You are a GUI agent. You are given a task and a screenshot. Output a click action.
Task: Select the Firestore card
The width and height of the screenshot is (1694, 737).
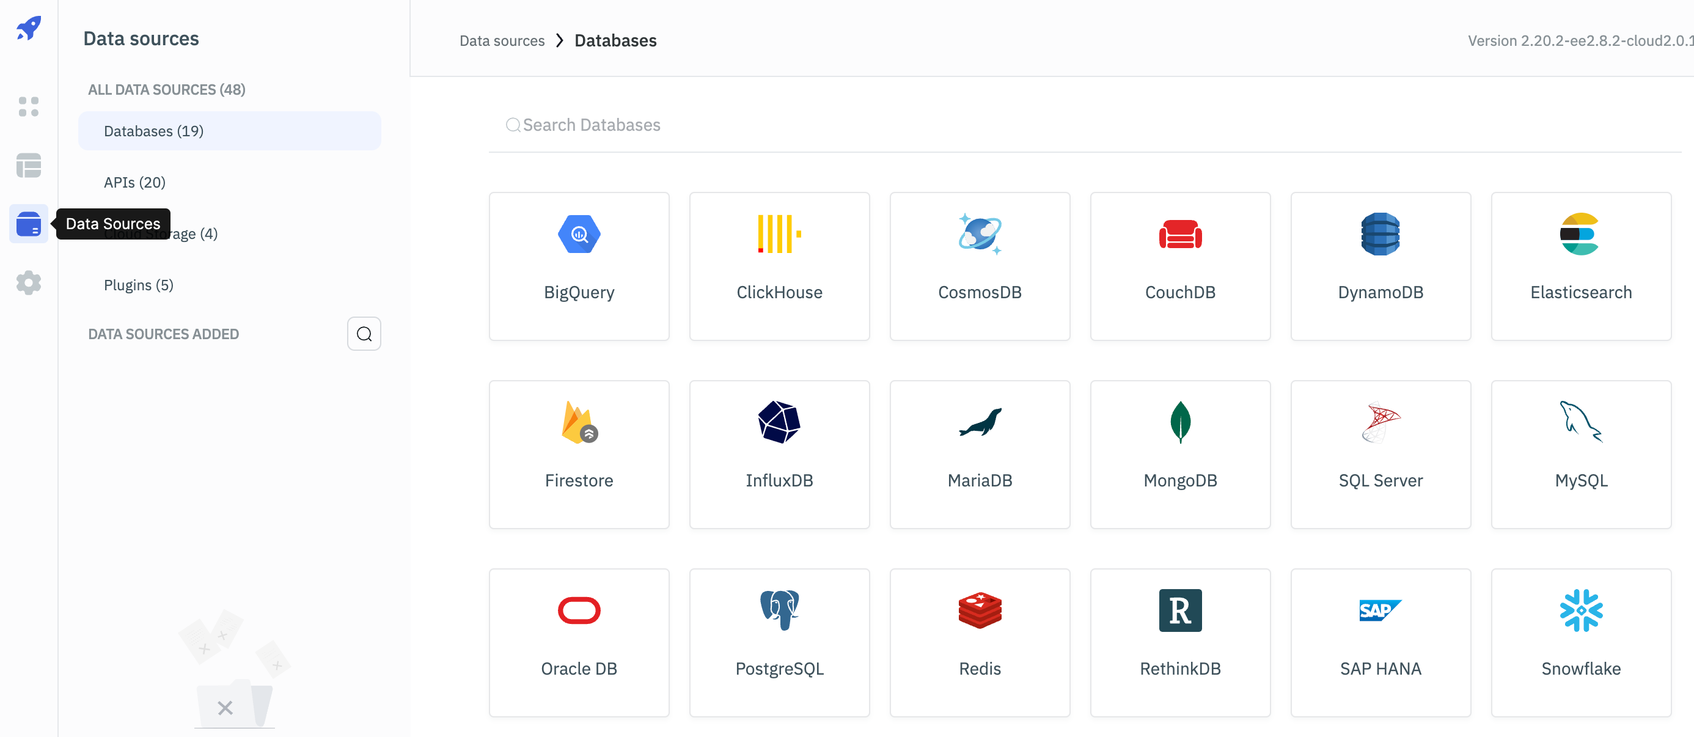coord(579,454)
